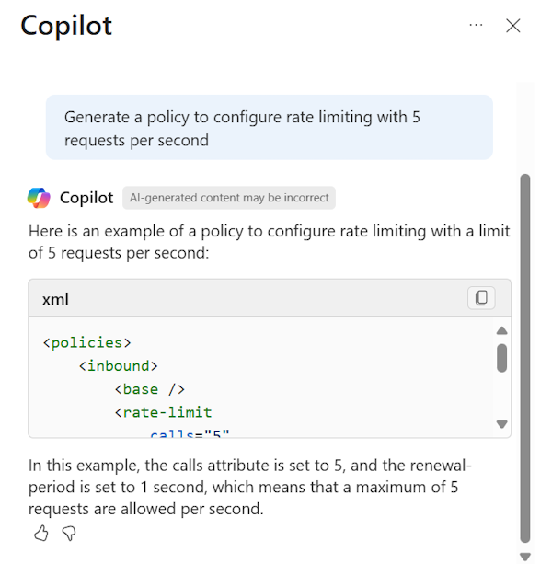Place cursor on the <base /> line

tap(149, 389)
